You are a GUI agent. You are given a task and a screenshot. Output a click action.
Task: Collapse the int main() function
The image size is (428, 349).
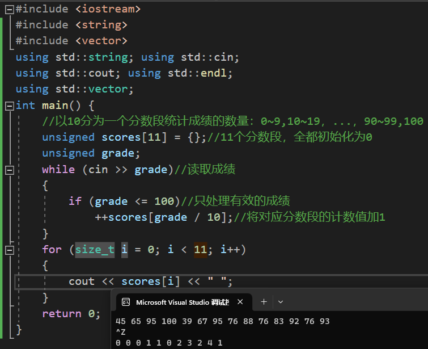[9, 106]
